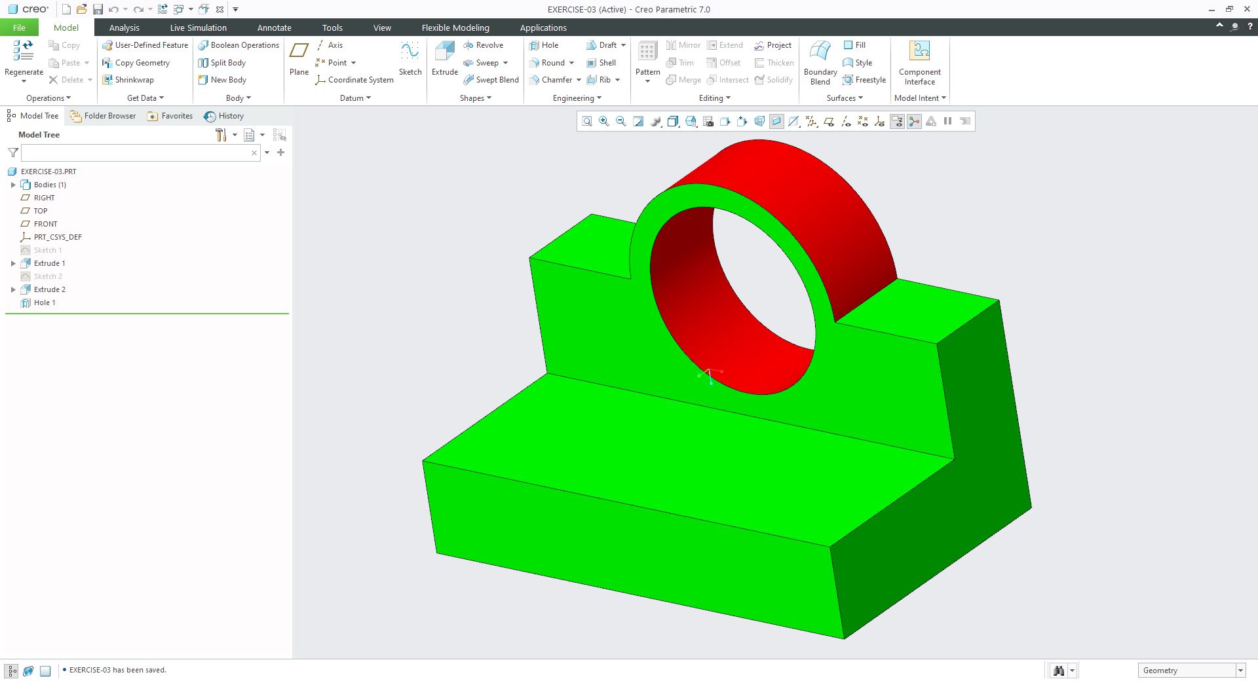Screen dimensions: 1258x681
Task: Click the Revolve tool
Action: tap(483, 45)
